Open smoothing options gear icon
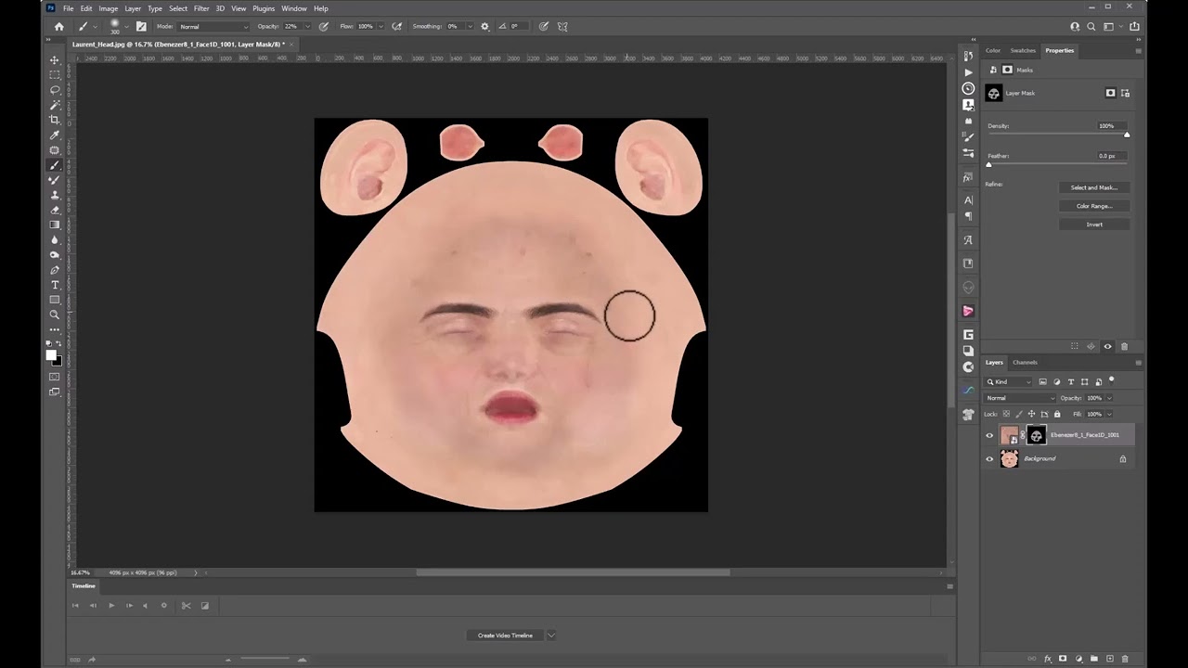Viewport: 1188px width, 668px height. (x=484, y=27)
